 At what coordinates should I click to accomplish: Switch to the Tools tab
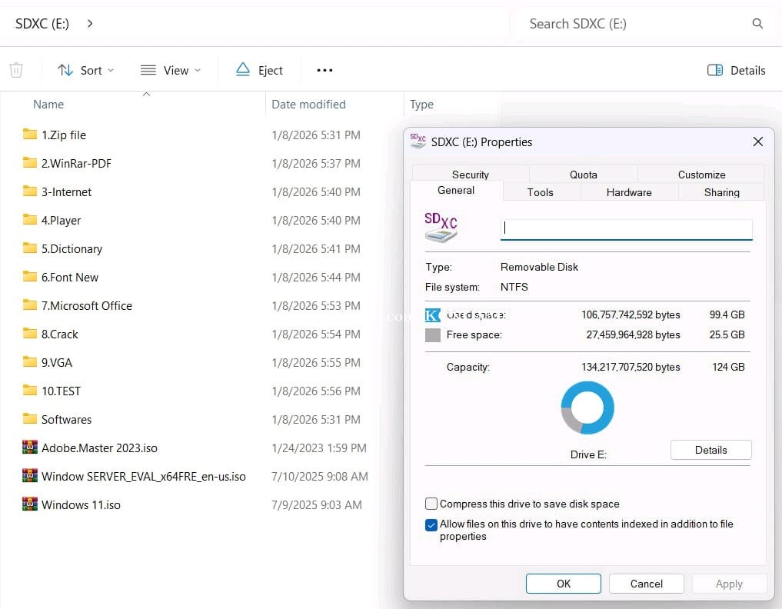[540, 192]
